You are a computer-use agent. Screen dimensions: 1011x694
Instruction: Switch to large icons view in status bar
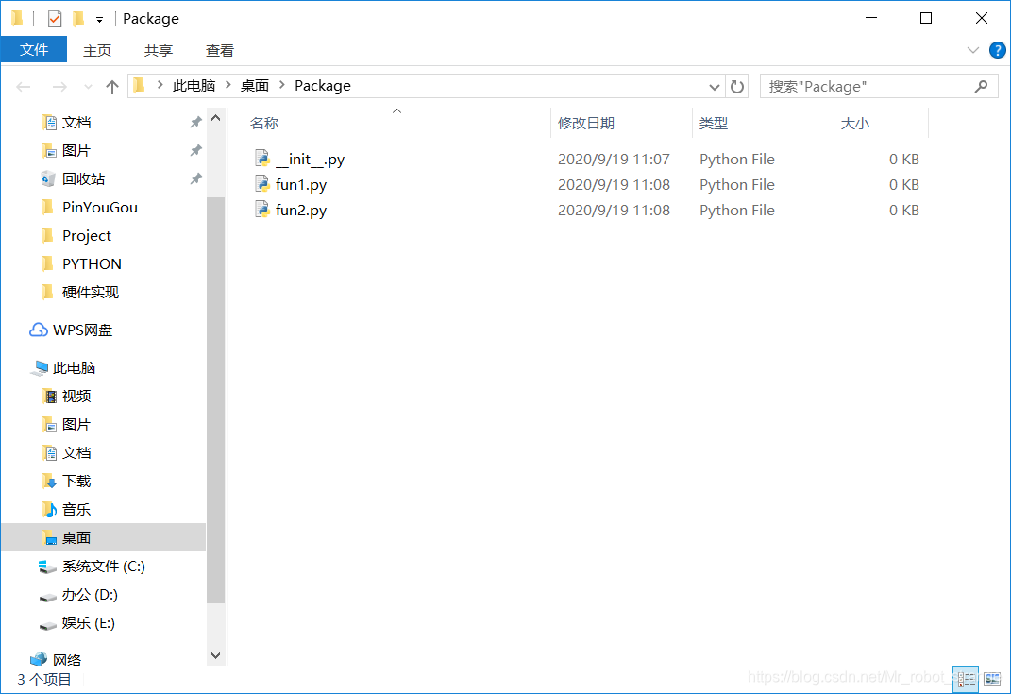pyautogui.click(x=992, y=679)
